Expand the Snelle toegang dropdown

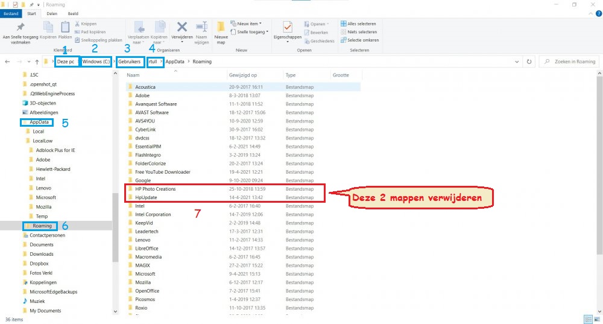pos(252,32)
